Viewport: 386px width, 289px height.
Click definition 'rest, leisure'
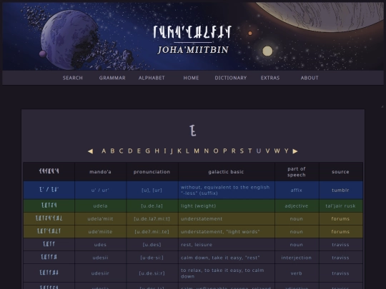196,245
